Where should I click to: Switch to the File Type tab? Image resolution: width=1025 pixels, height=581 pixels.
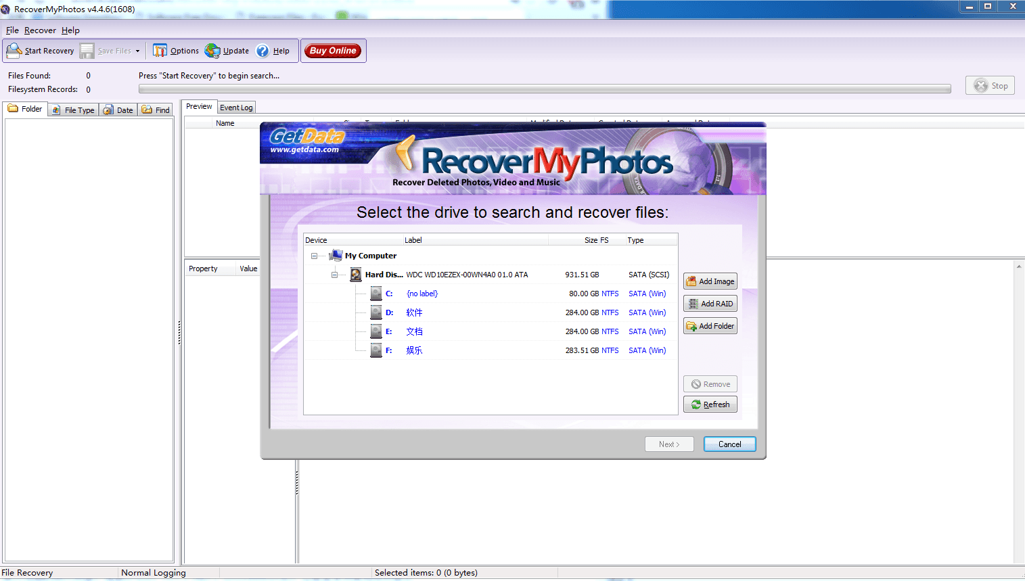coord(72,109)
